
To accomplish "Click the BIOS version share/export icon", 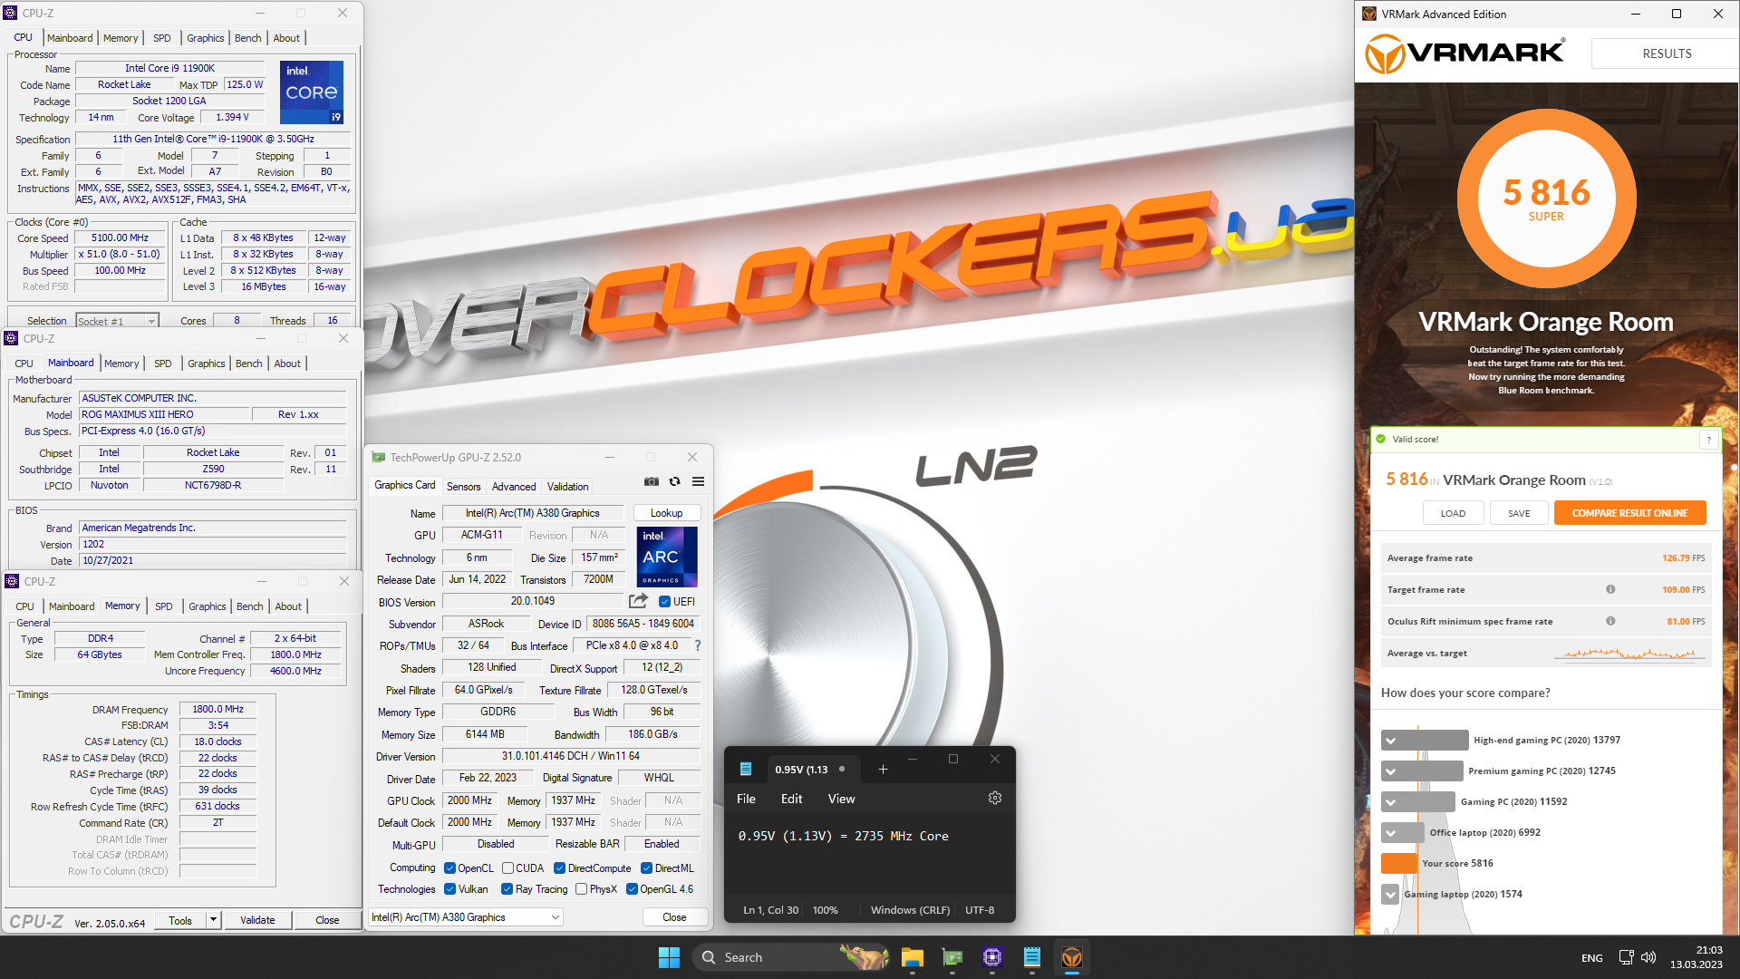I will point(639,601).
